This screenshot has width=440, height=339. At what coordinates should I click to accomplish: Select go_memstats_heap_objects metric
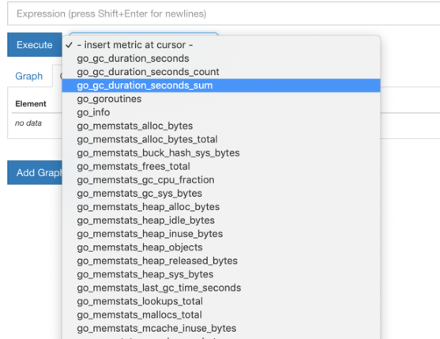click(x=221, y=247)
